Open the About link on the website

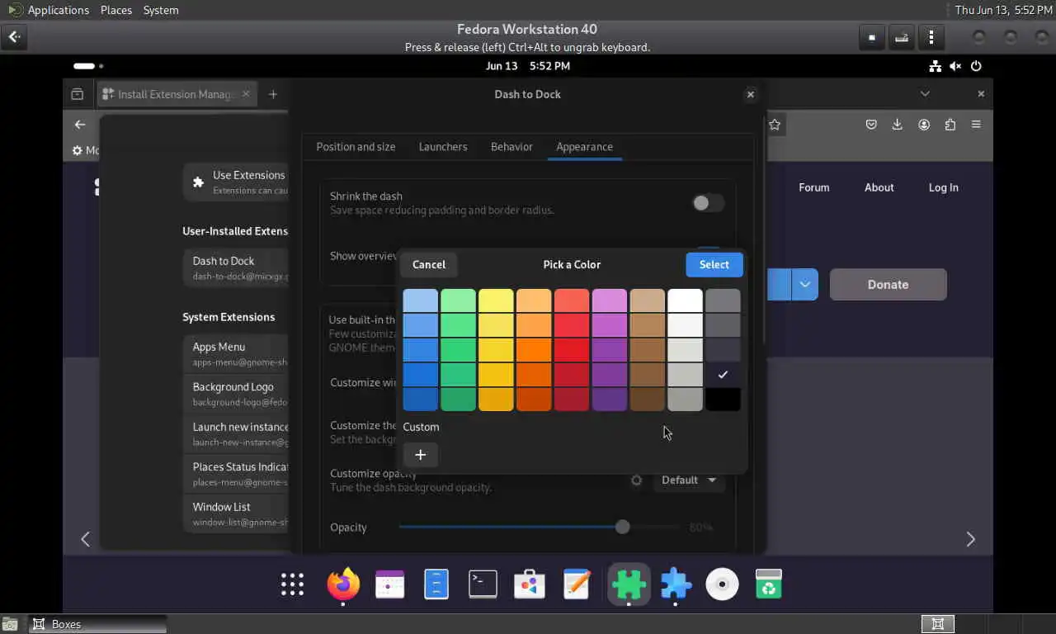tap(879, 187)
